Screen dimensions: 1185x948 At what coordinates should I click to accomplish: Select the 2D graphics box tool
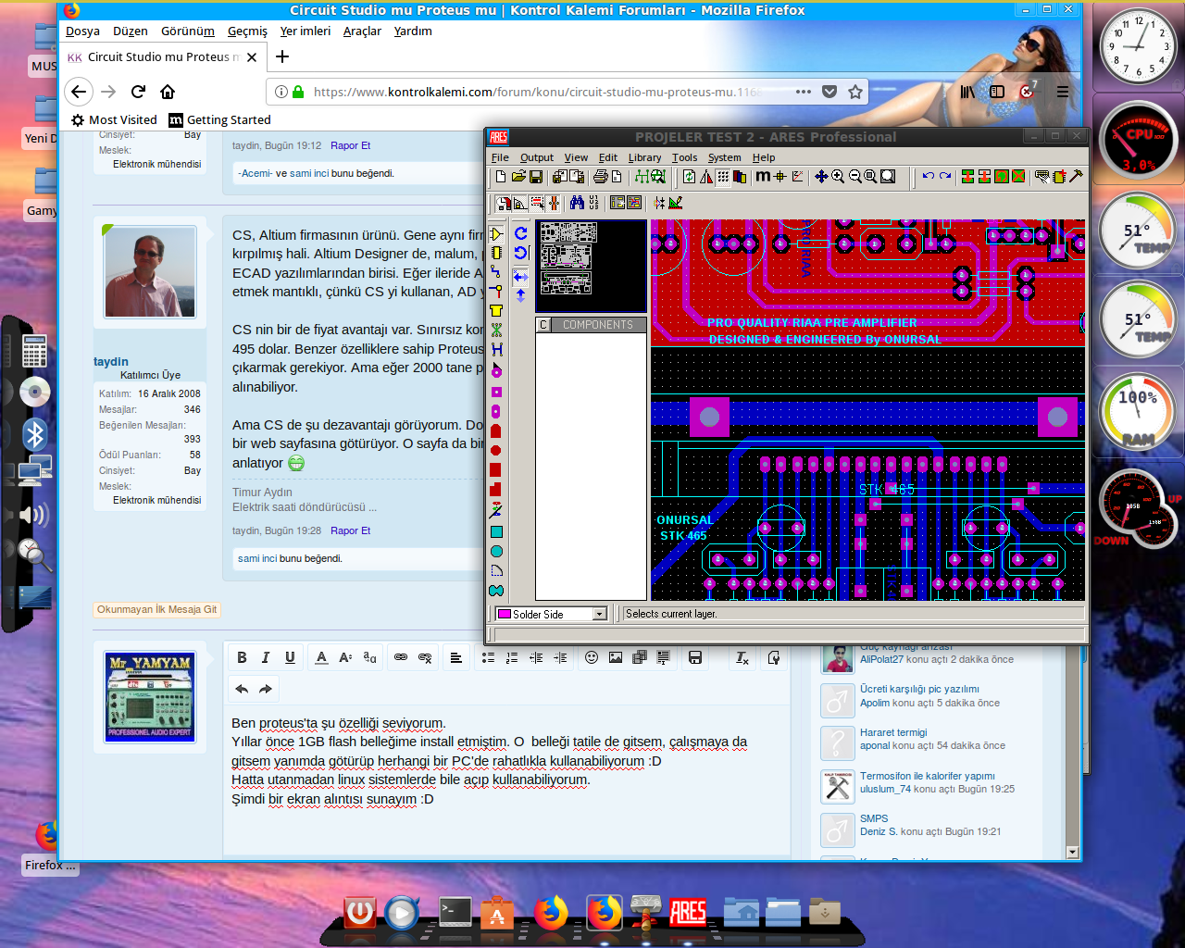(496, 531)
